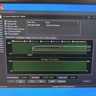Viewport: 96px width, 96px height.
Task: Click the CPU Throttling legend label
Action: tap(54, 59)
